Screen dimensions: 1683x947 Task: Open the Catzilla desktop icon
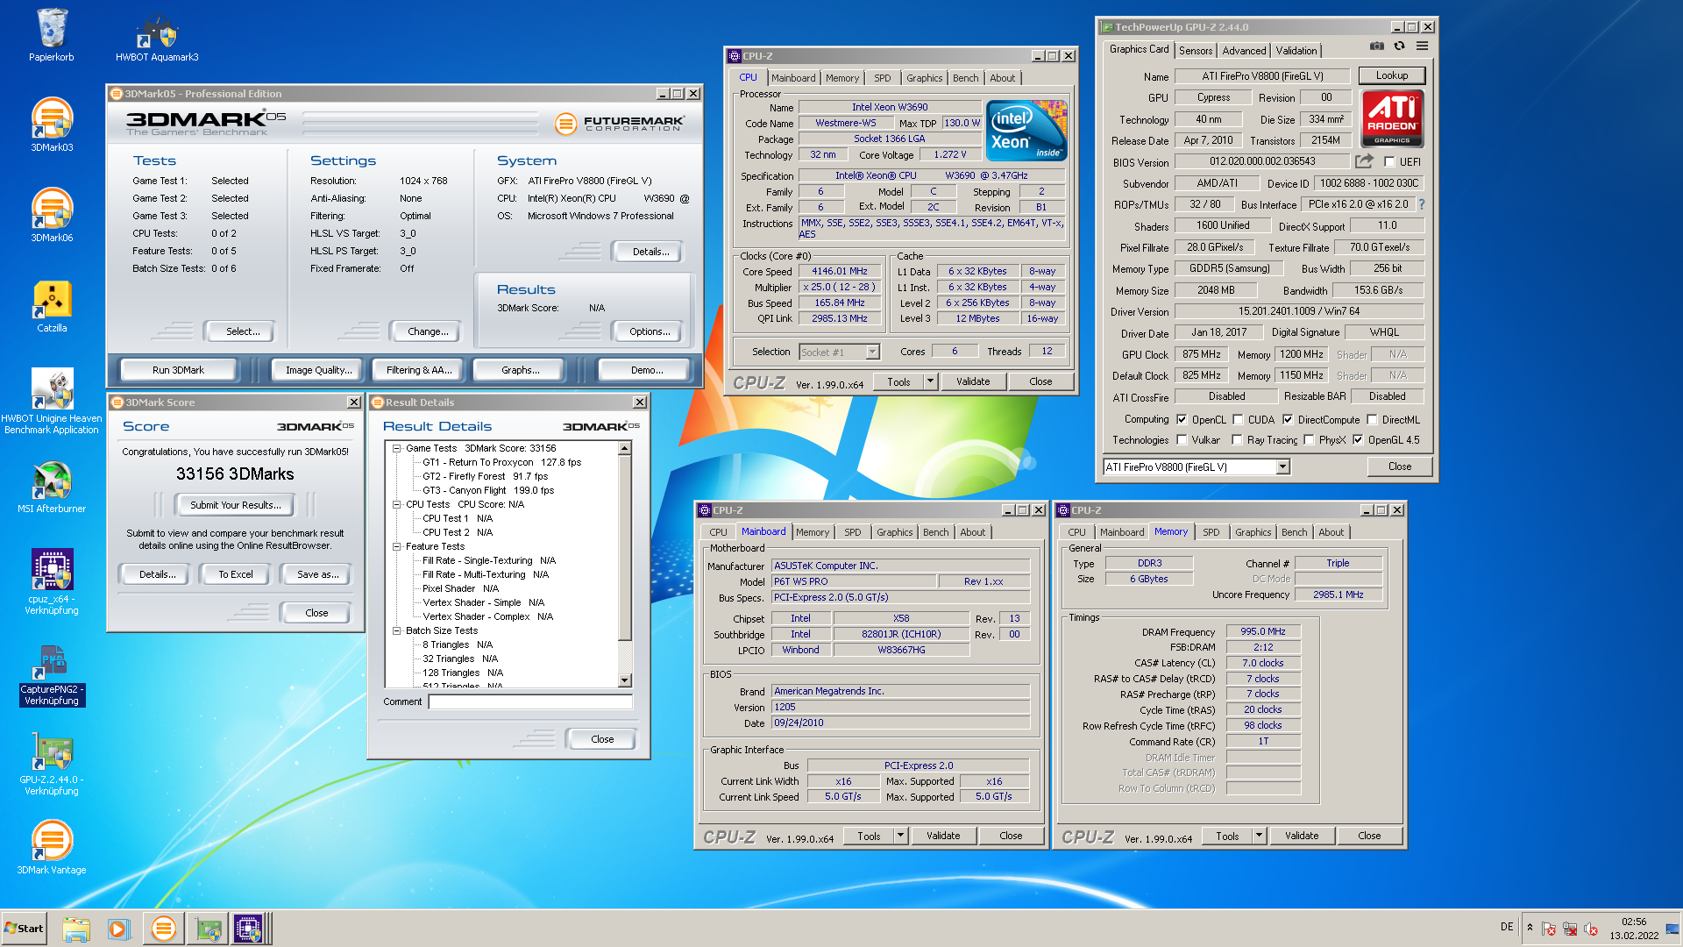point(52,305)
